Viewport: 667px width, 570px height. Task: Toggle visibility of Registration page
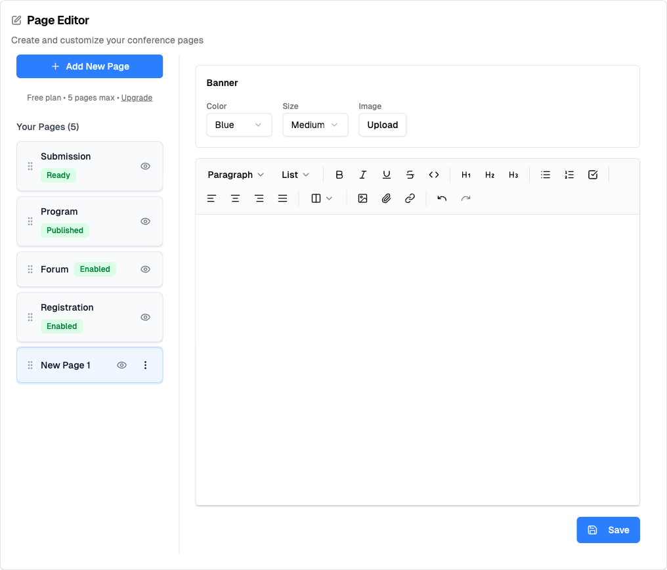146,317
